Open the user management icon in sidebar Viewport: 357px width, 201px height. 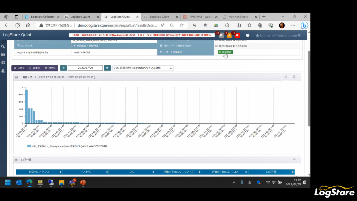point(3,71)
